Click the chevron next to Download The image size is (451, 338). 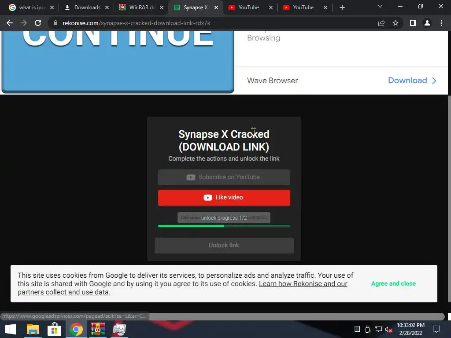(x=434, y=81)
